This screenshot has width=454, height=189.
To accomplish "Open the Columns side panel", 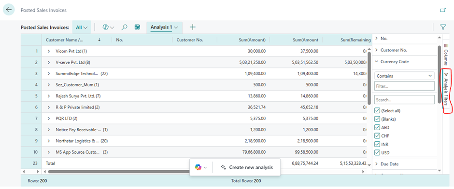I will [x=446, y=54].
